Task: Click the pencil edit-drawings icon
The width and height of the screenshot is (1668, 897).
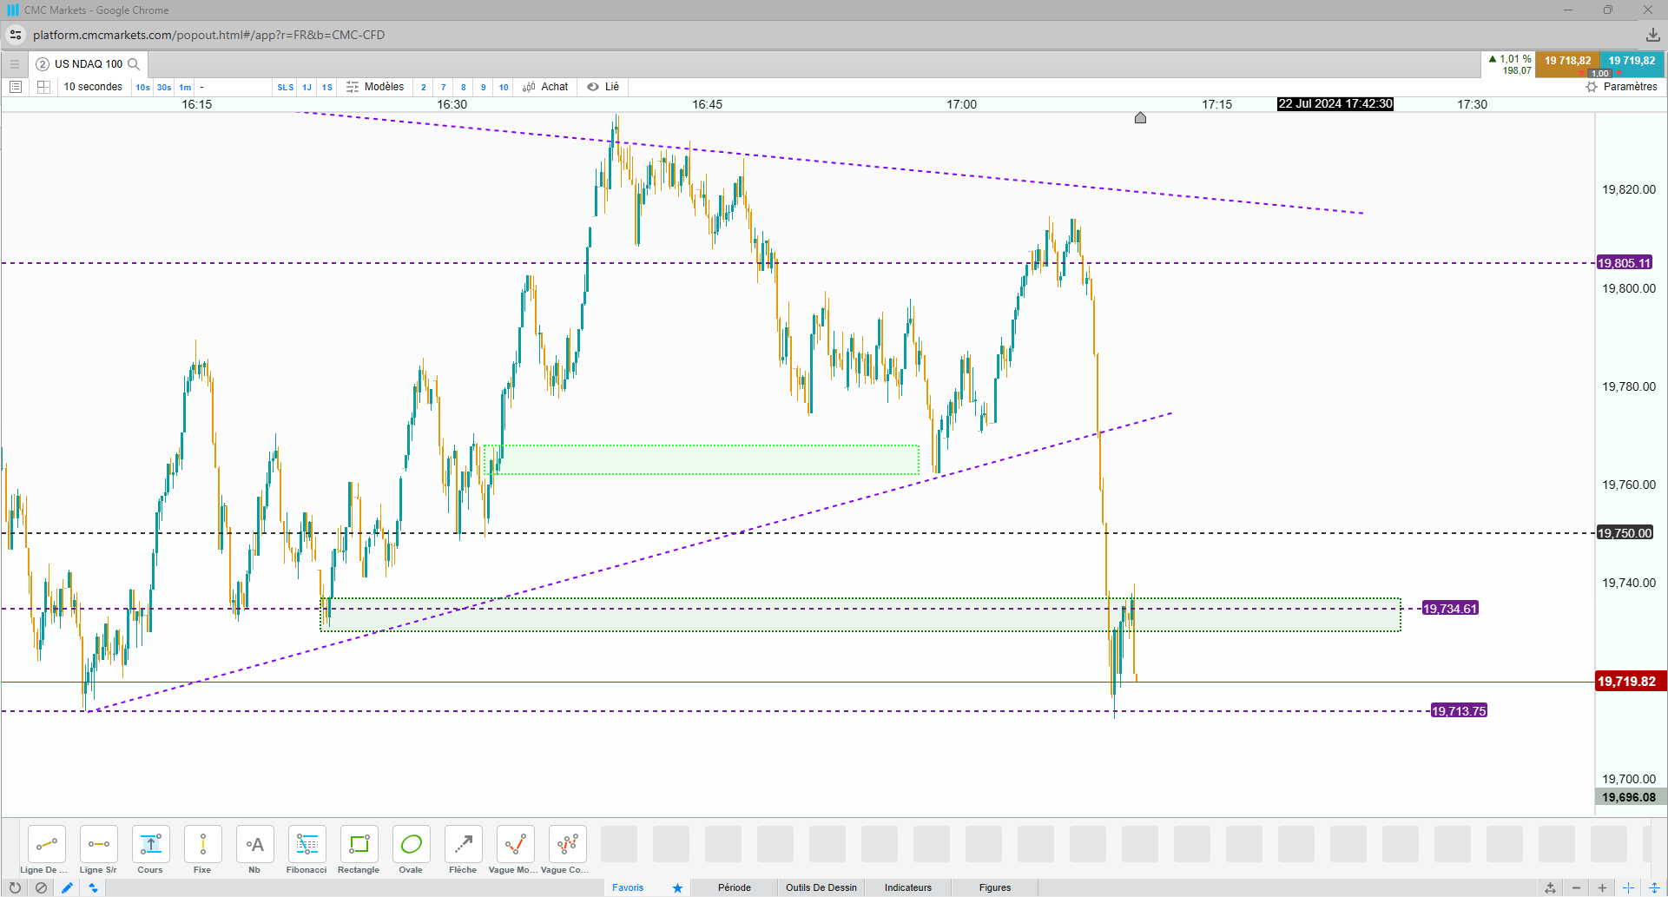Action: (67, 887)
